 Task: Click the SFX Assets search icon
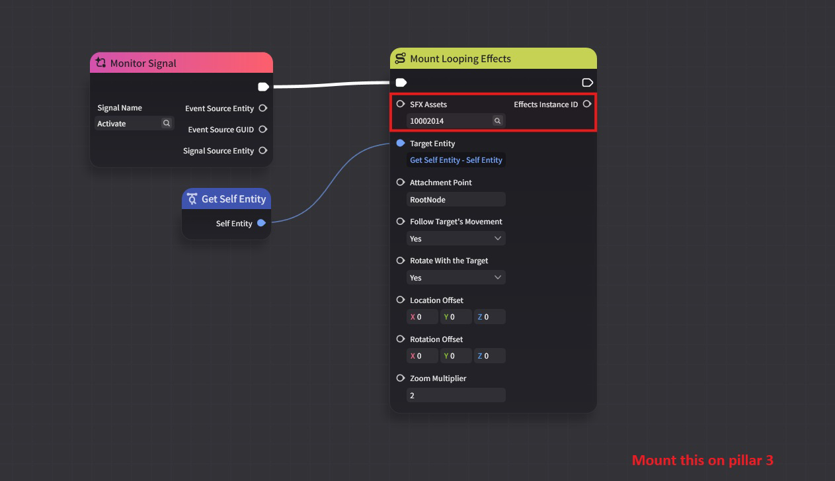tap(498, 120)
